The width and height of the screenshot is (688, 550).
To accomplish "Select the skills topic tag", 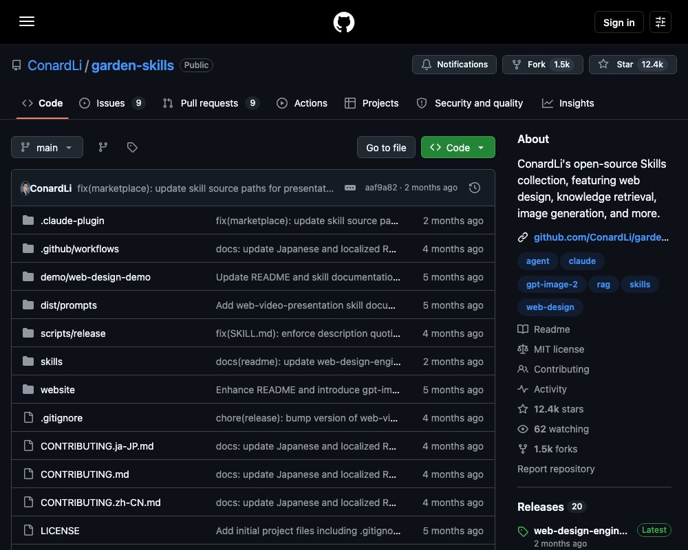I will (640, 284).
